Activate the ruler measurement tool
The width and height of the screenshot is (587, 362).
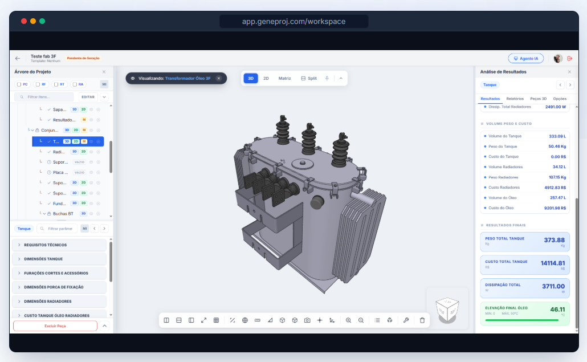pyautogui.click(x=257, y=320)
